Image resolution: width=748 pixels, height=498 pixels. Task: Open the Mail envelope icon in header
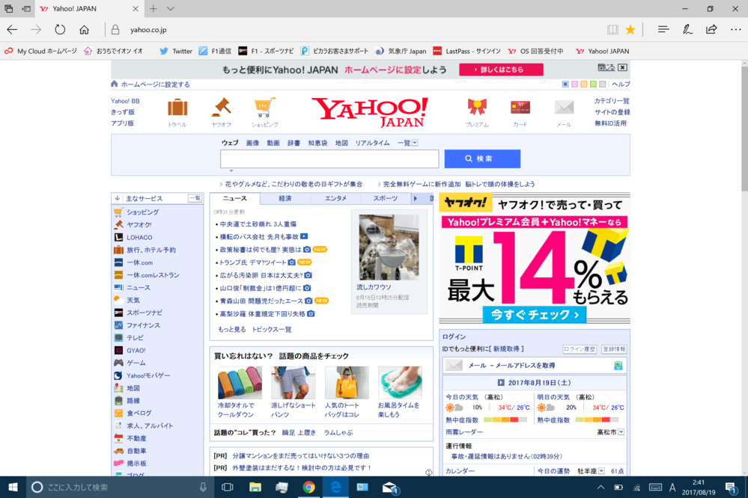[x=564, y=107]
